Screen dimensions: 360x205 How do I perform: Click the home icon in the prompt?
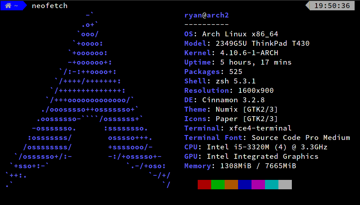tap(8, 6)
